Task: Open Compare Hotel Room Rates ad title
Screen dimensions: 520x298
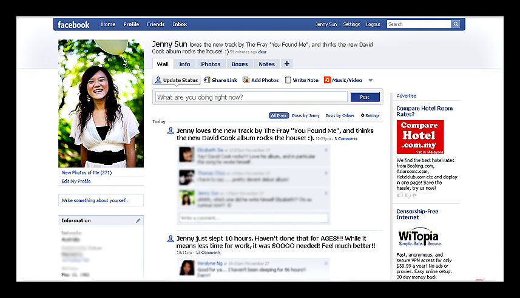Action: pos(425,111)
